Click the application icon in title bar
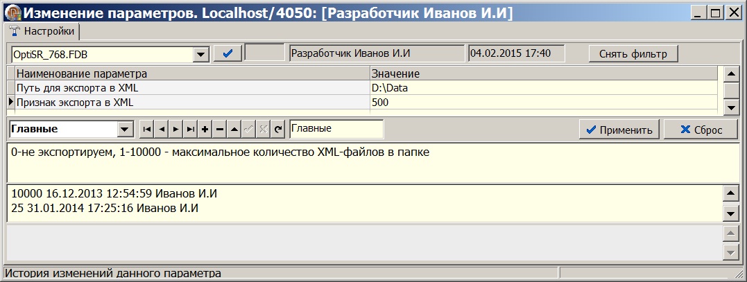Viewport: 747px width, 282px height. [x=12, y=12]
